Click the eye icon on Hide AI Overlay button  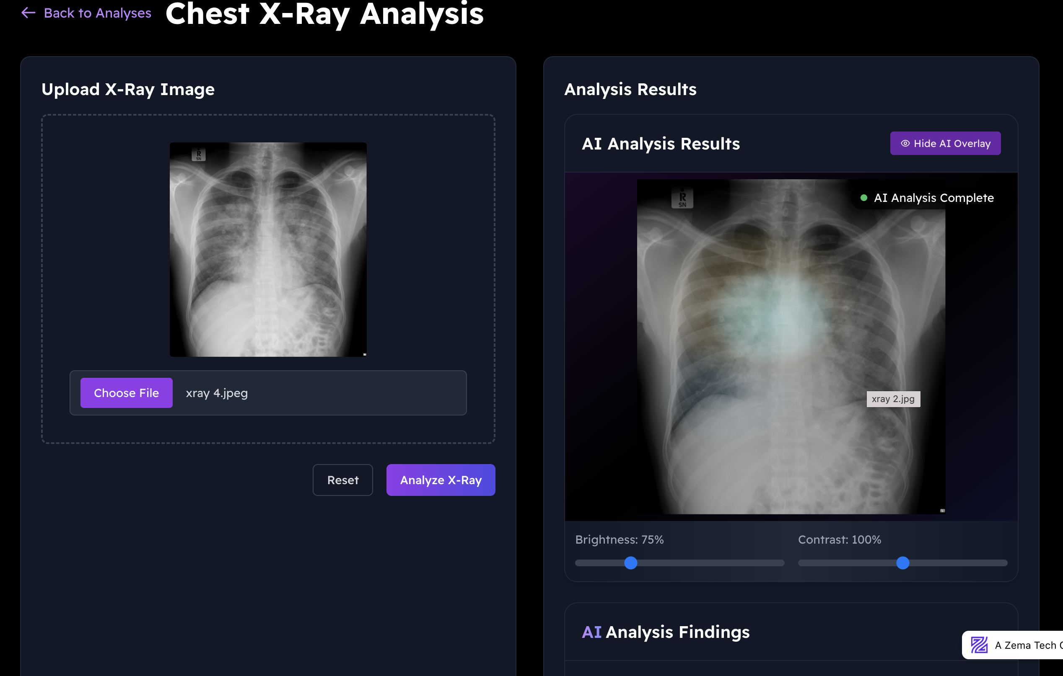pos(905,143)
